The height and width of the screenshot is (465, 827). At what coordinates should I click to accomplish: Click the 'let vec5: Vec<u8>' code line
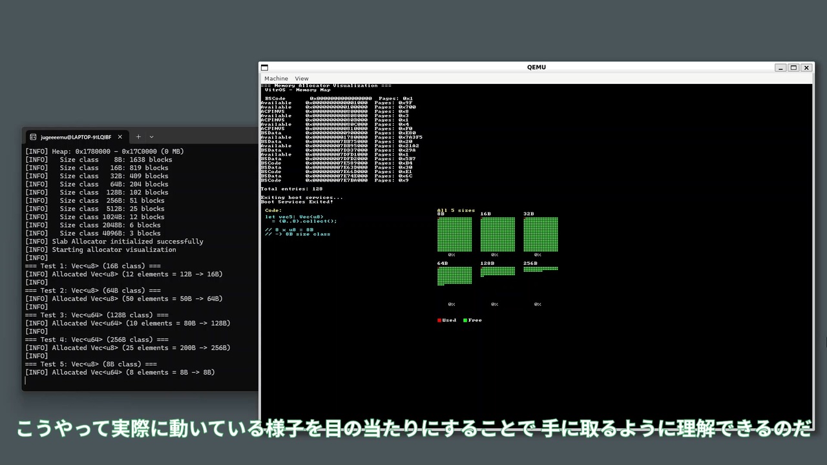click(x=294, y=217)
